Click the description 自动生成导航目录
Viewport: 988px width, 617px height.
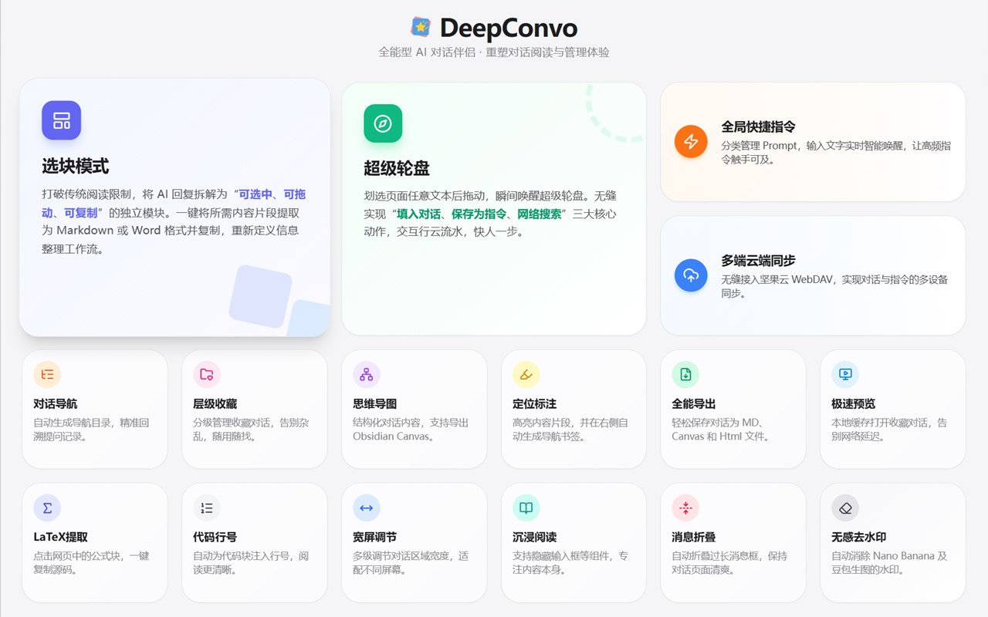91,430
